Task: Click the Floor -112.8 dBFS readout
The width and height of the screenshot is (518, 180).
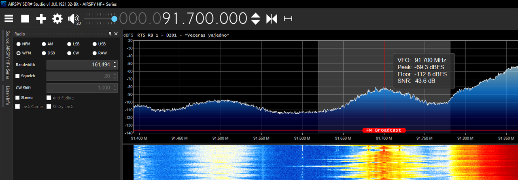Action: tap(422, 74)
